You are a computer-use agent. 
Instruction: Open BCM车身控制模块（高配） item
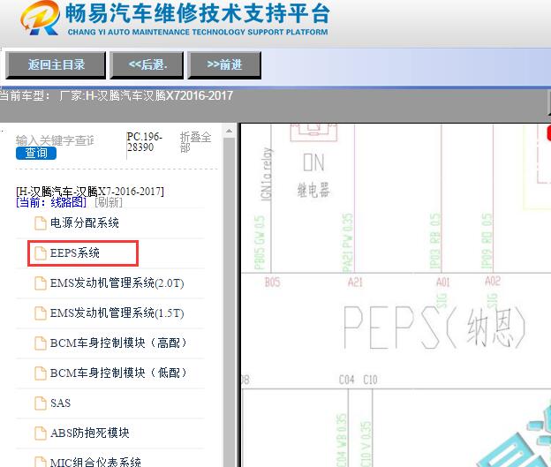pyautogui.click(x=118, y=343)
